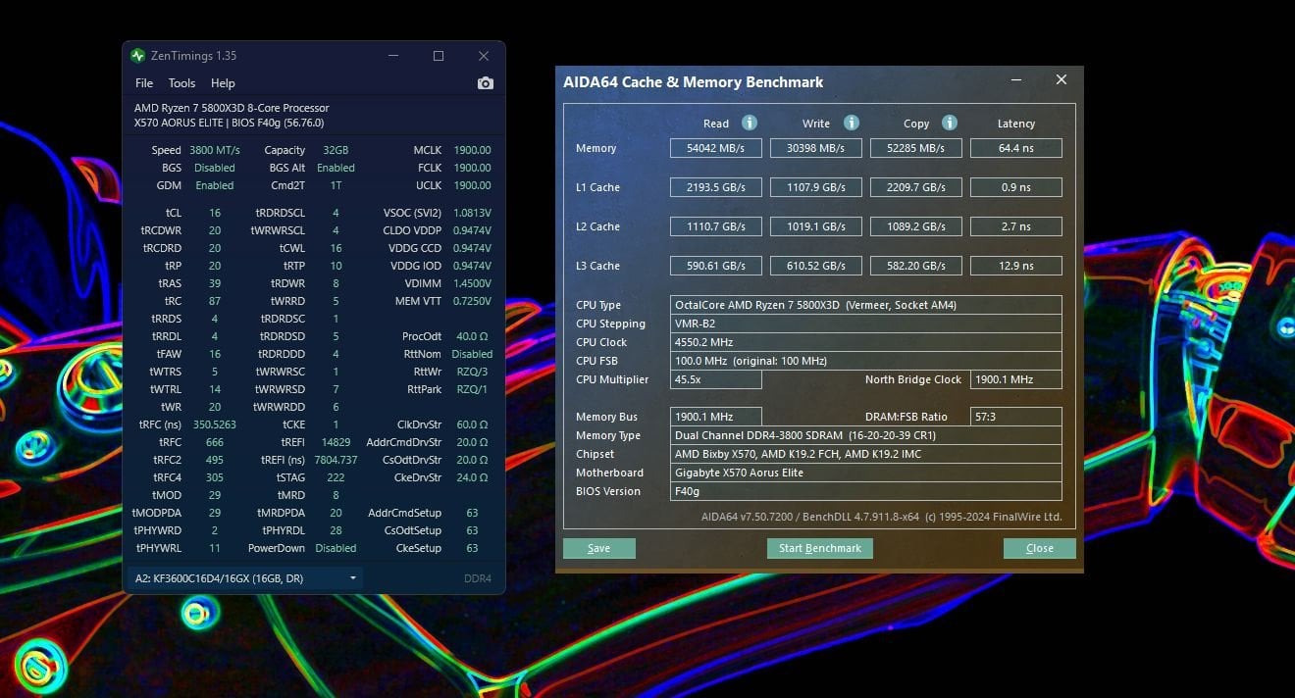Click the tSTAG value 222
The image size is (1295, 698).
(x=336, y=477)
